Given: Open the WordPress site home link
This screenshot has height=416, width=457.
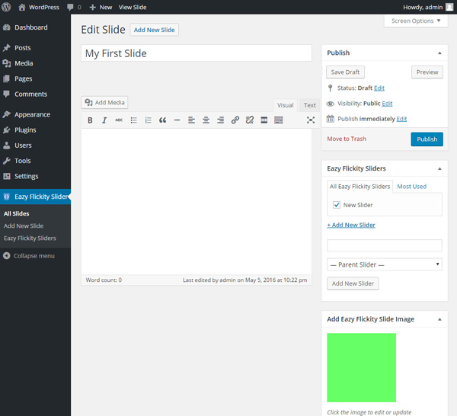Looking at the screenshot, I should click(x=39, y=7).
